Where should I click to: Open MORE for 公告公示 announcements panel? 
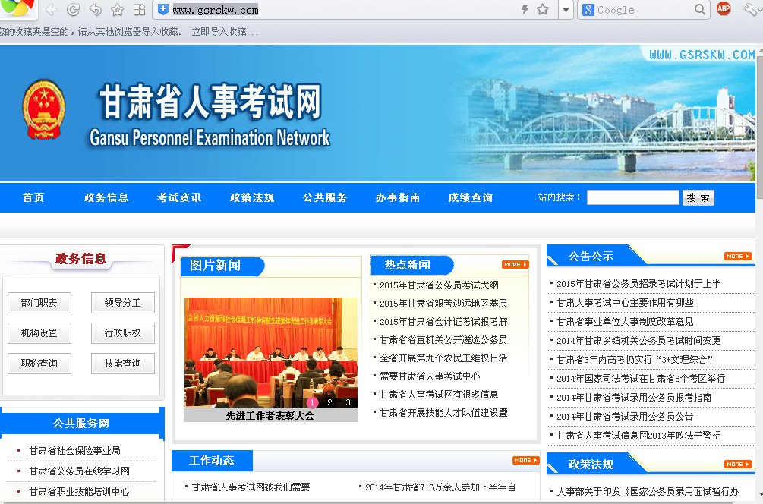click(736, 256)
